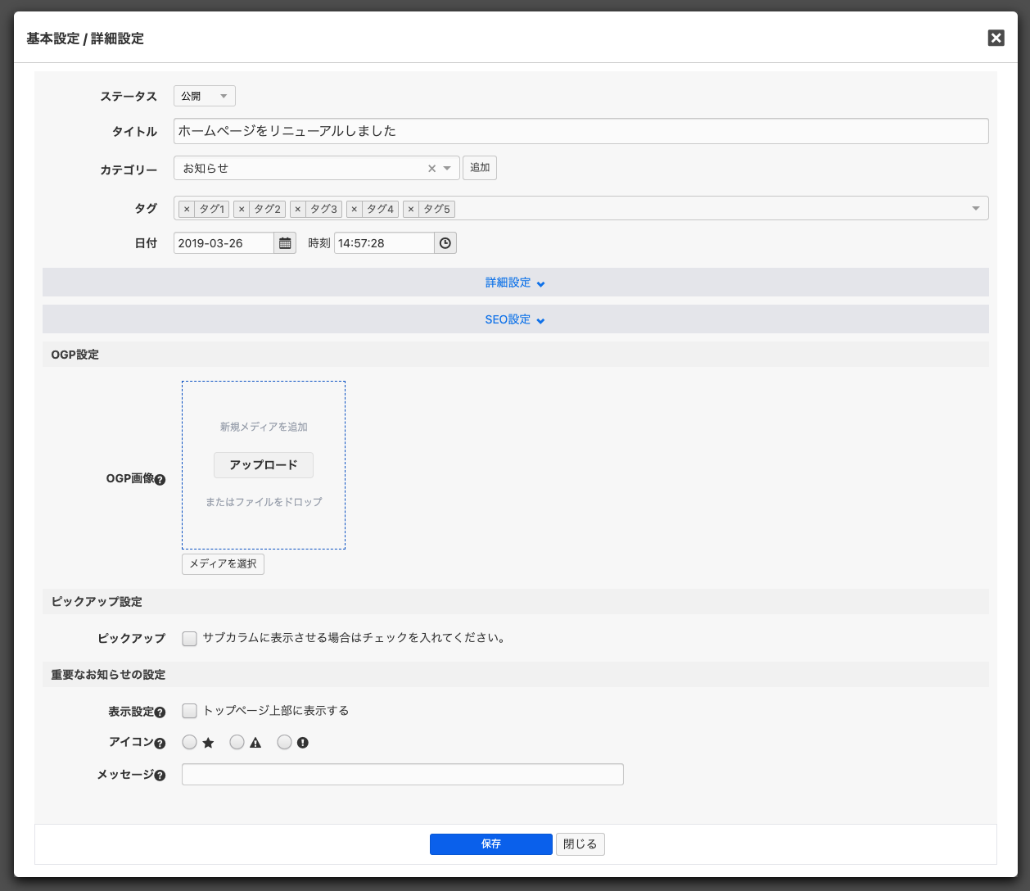Expand the 詳細設定 section
The image size is (1030, 891).
[515, 283]
